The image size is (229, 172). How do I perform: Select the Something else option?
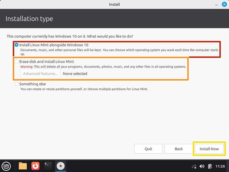17,84
